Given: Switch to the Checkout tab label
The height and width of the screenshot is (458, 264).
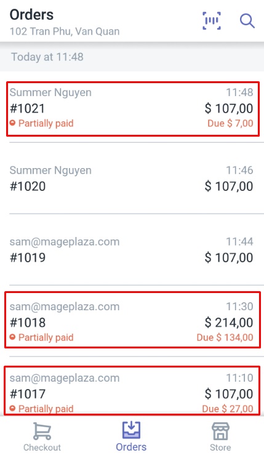Looking at the screenshot, I should pyautogui.click(x=42, y=447).
